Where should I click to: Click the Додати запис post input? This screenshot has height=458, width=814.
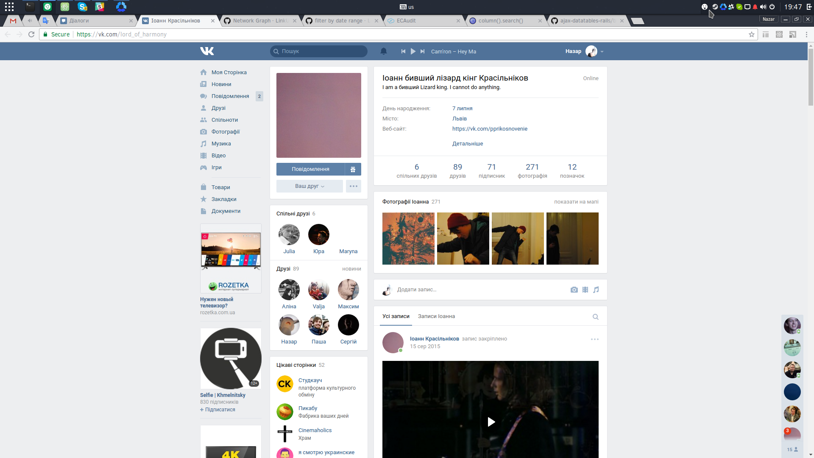click(x=479, y=290)
